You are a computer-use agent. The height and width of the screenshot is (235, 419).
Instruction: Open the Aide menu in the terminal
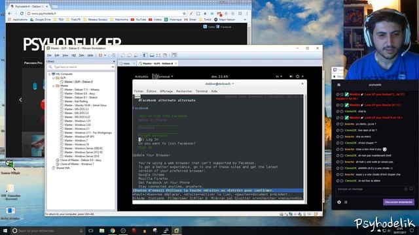[x=214, y=91]
